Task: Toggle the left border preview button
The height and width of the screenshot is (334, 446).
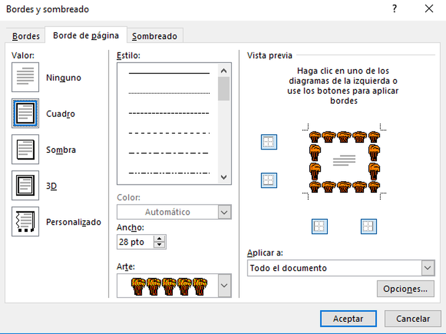Action: pos(320,226)
